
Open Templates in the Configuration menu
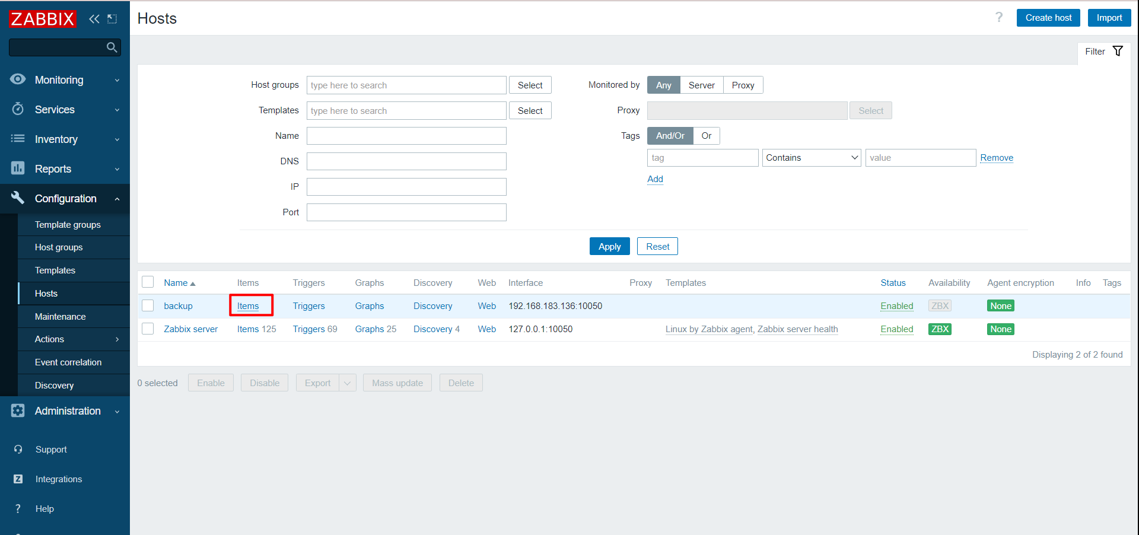(x=55, y=270)
